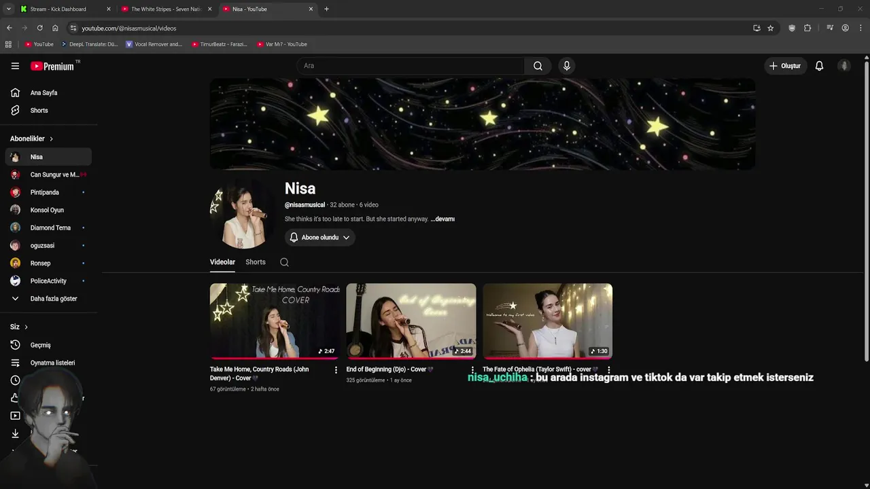Switch to the Videolar tab

point(222,262)
